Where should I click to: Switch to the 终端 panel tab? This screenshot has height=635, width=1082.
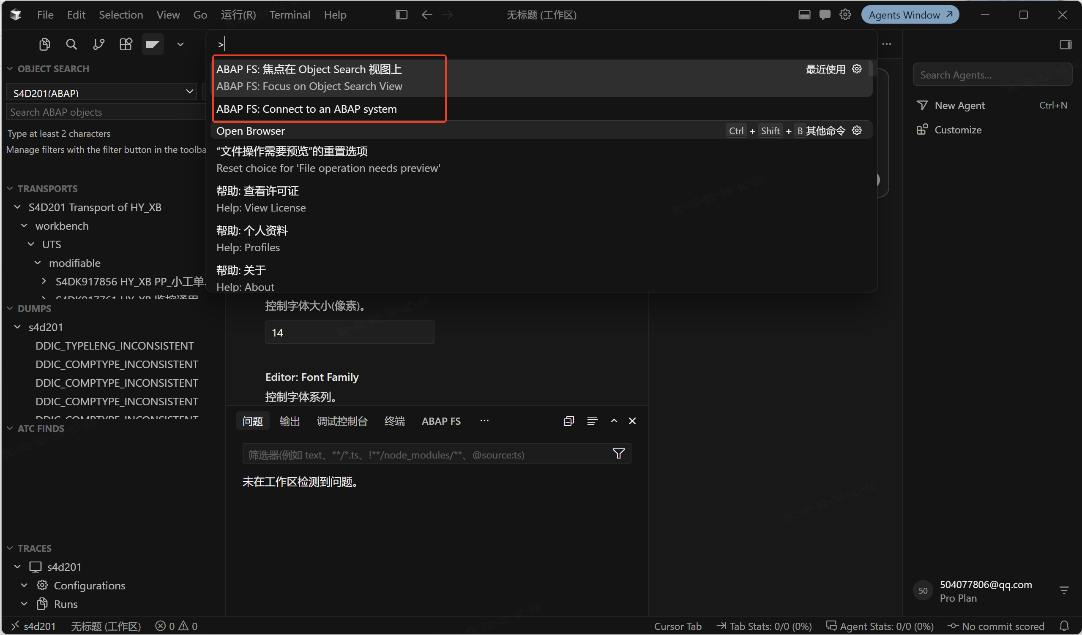click(x=395, y=421)
